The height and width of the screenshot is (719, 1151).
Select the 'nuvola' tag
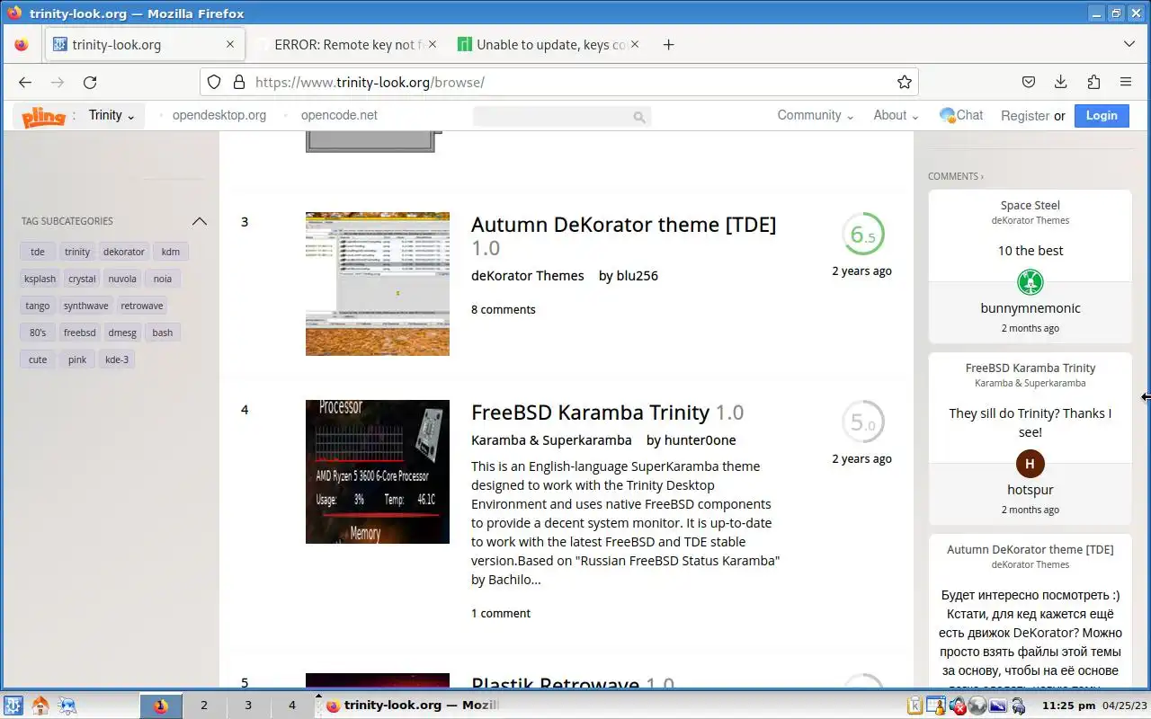[x=122, y=279]
